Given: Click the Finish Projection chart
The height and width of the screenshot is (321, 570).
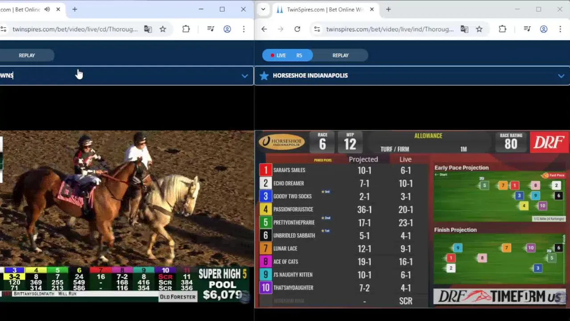Looking at the screenshot, I should [500, 259].
